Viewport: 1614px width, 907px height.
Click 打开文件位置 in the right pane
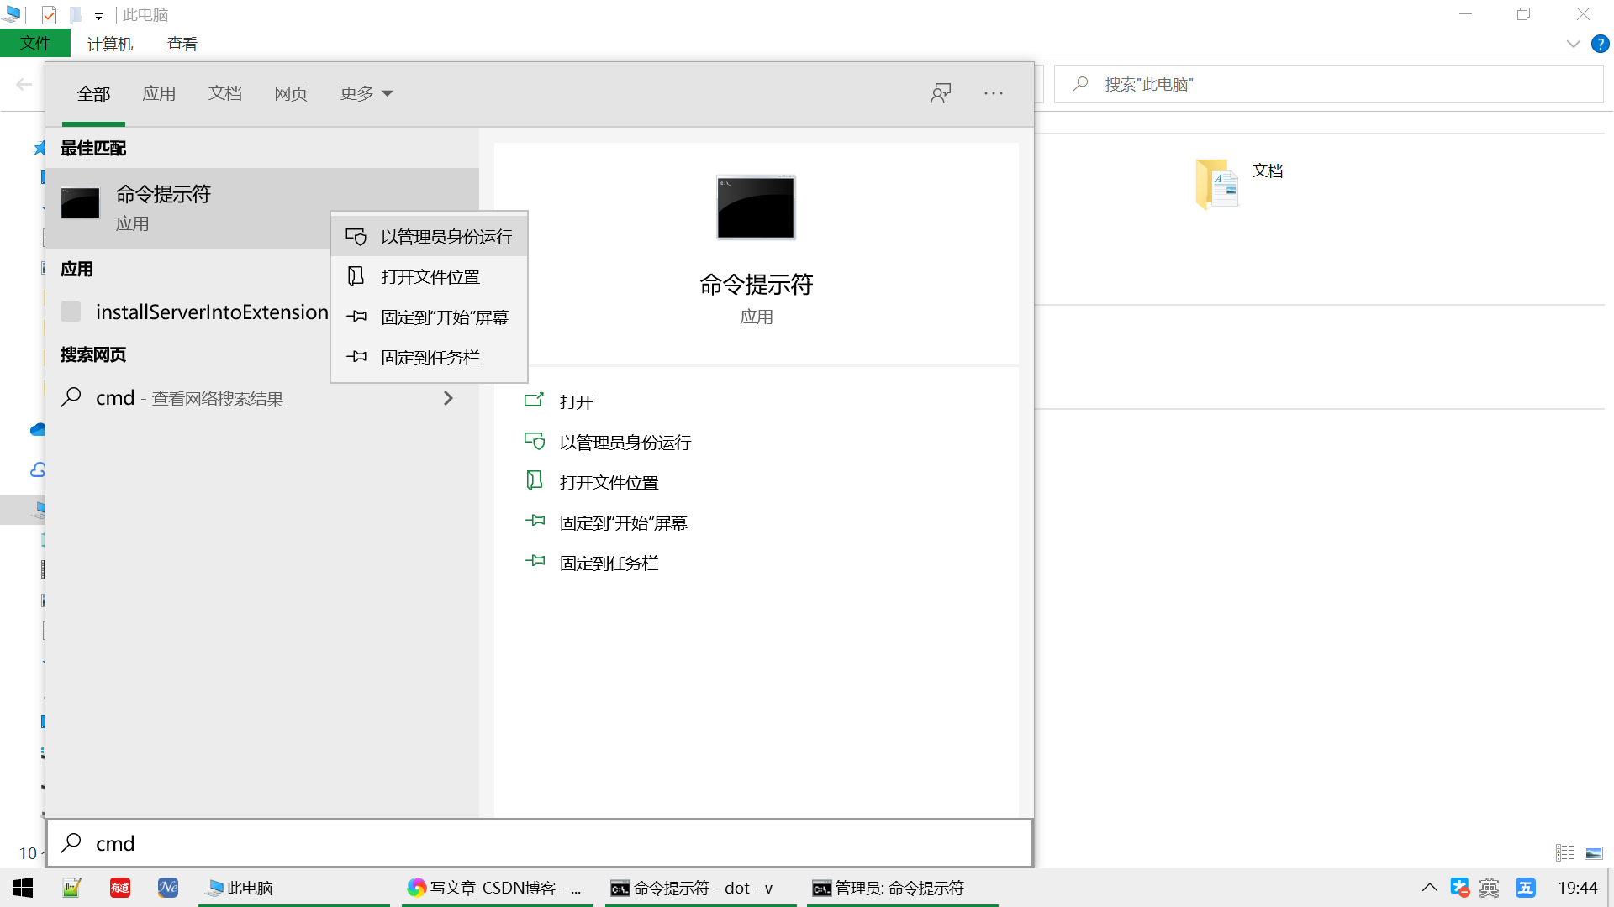click(x=609, y=483)
